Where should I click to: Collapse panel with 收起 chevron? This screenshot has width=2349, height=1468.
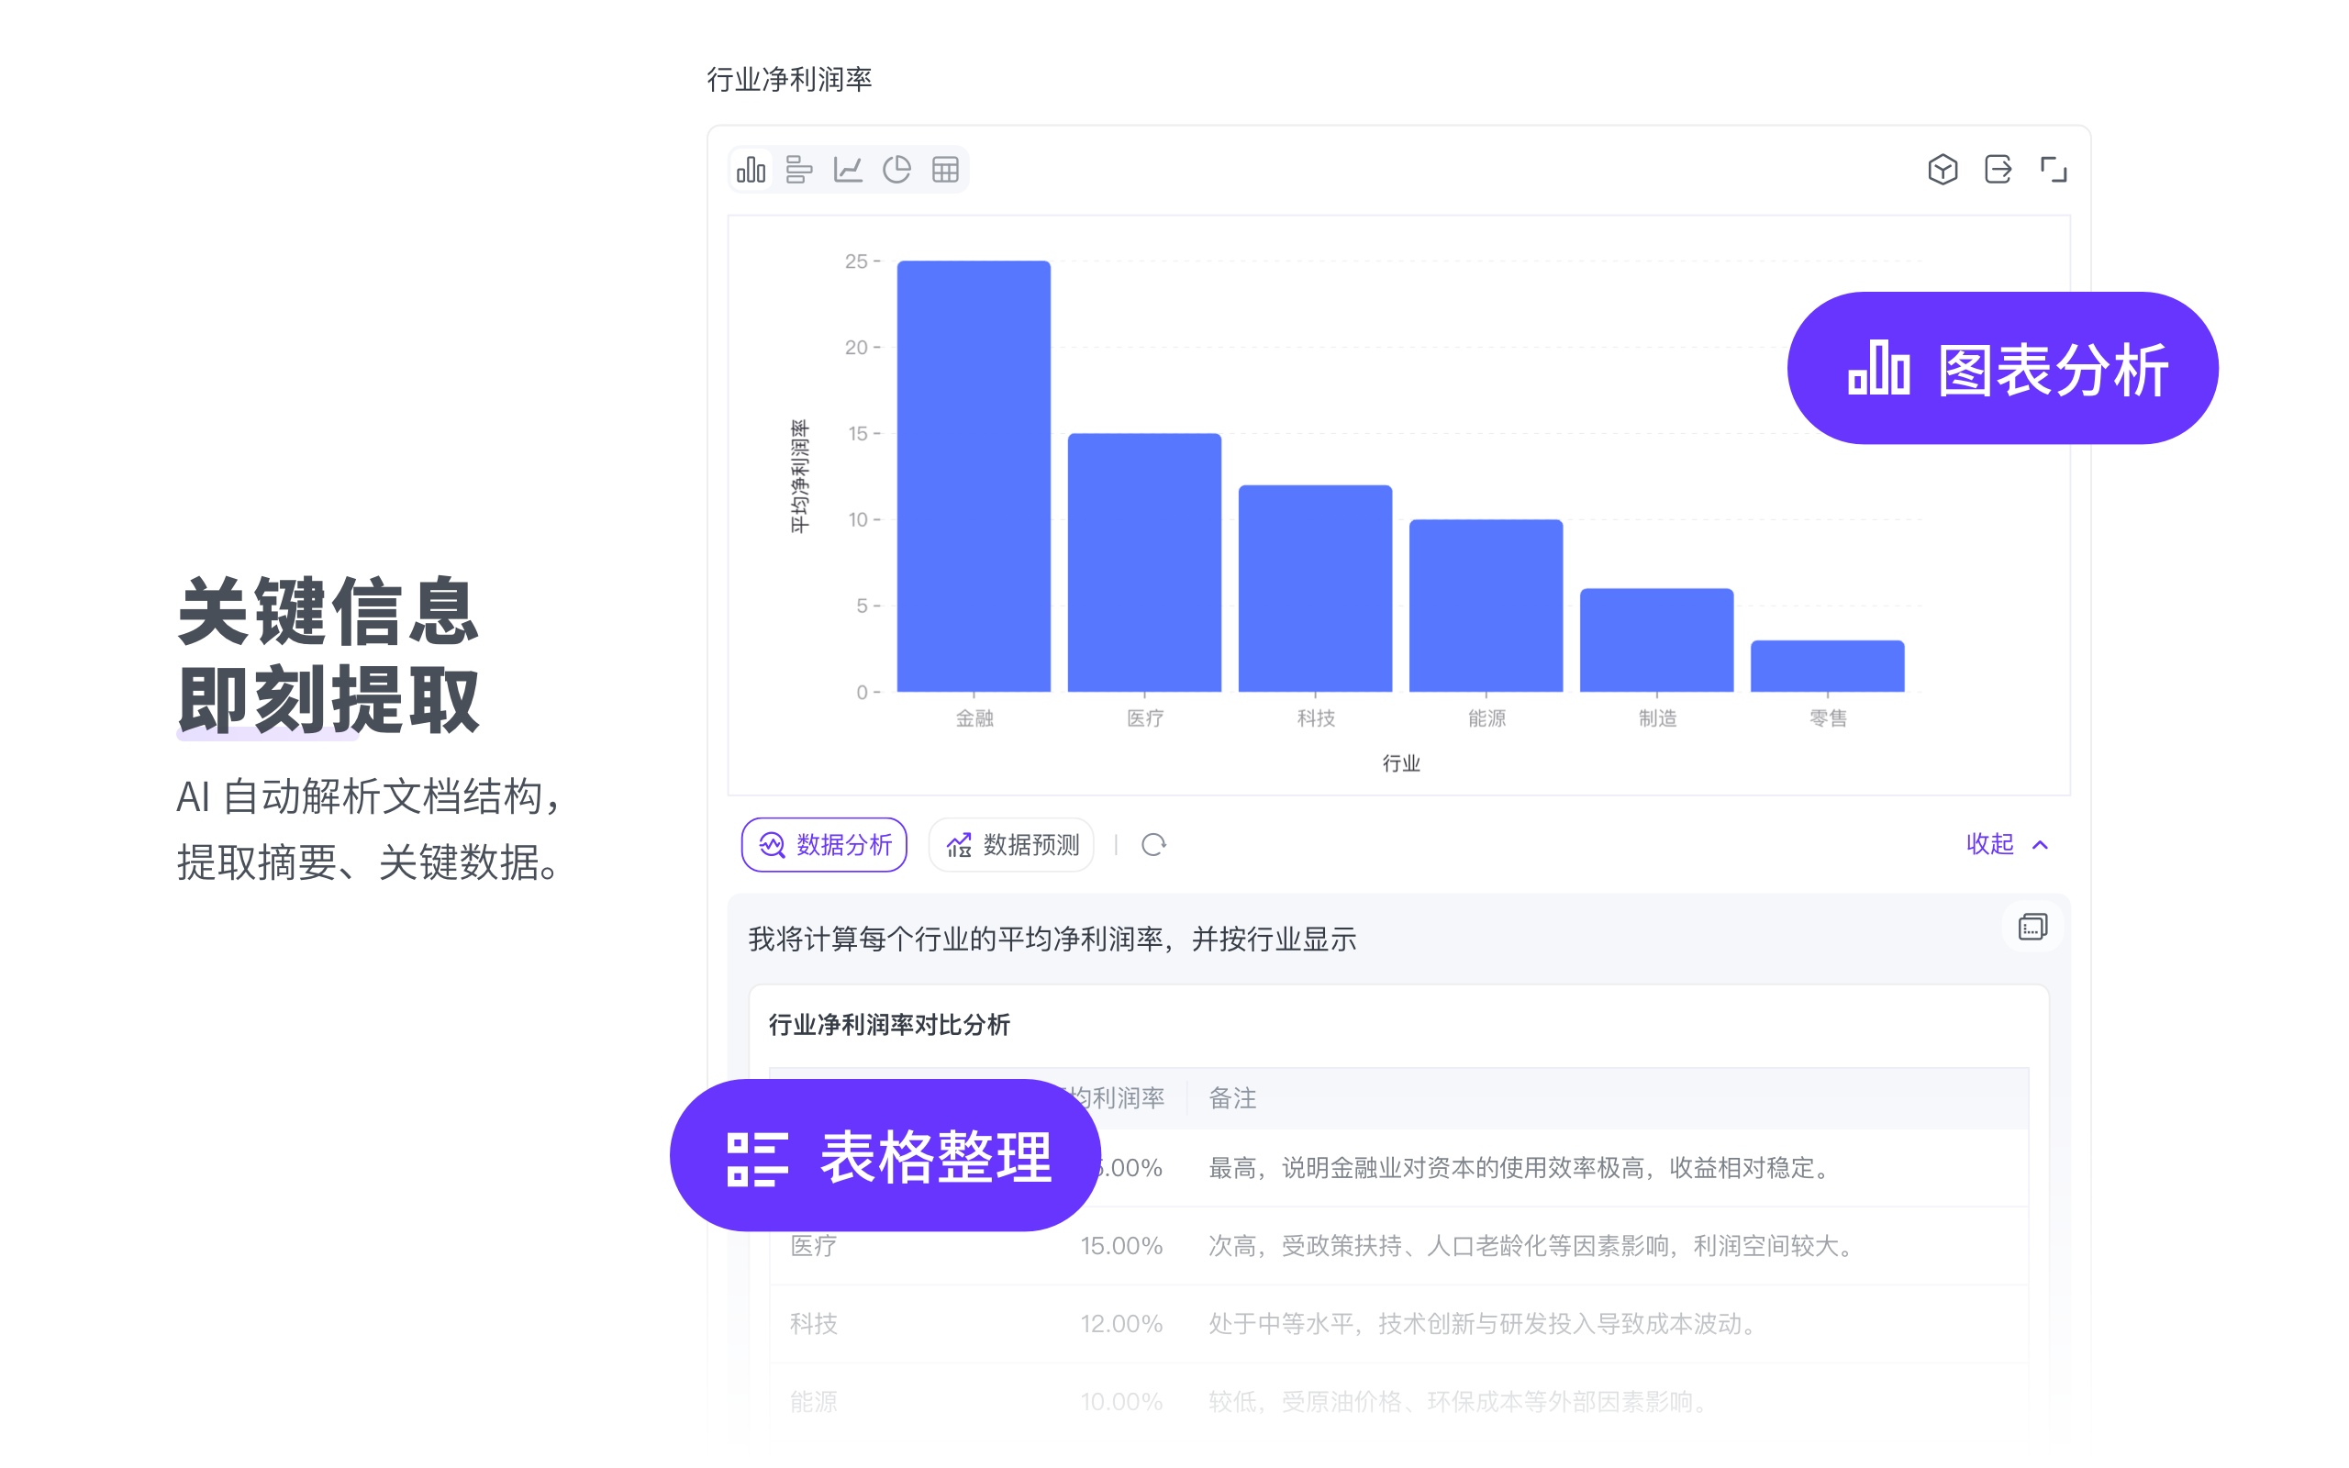point(2008,844)
